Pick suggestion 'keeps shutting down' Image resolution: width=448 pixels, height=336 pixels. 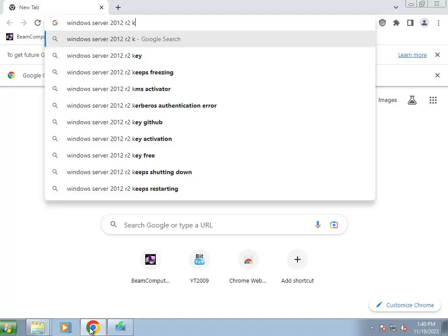(x=210, y=172)
